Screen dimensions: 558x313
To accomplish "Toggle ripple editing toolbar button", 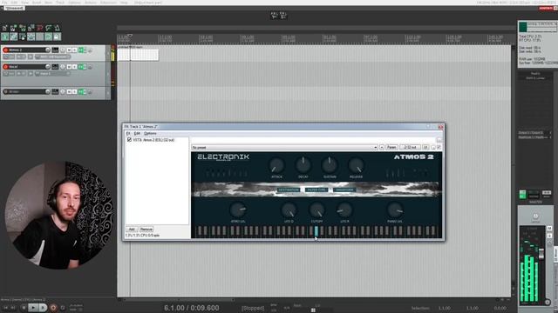I will [23, 37].
